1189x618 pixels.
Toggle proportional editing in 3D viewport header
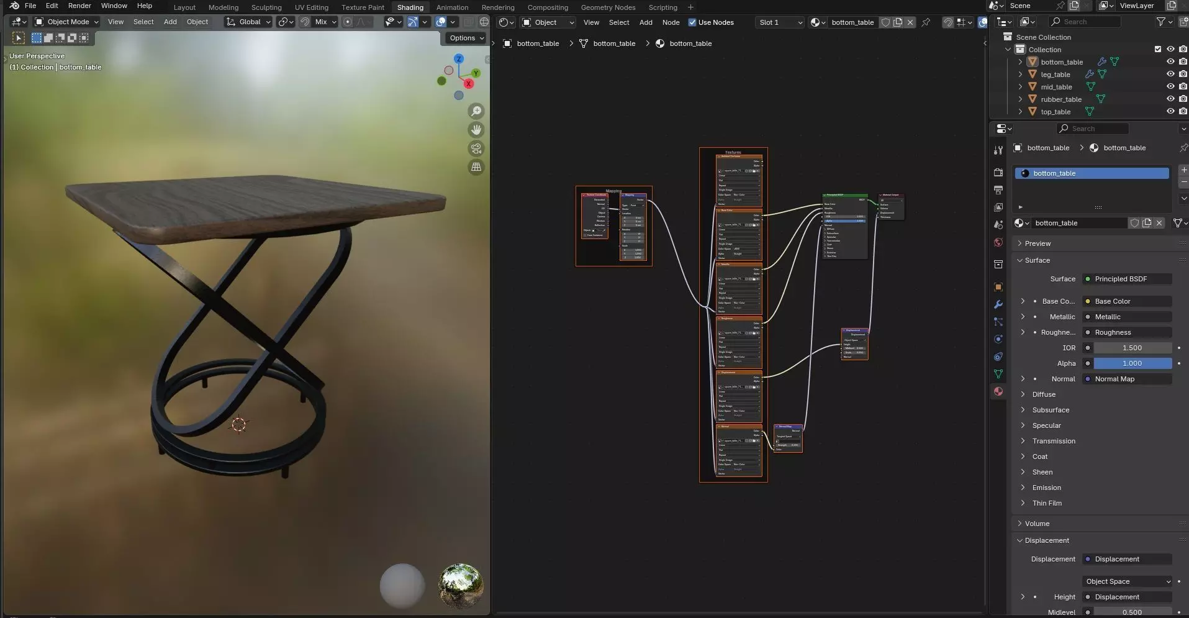[x=348, y=22]
